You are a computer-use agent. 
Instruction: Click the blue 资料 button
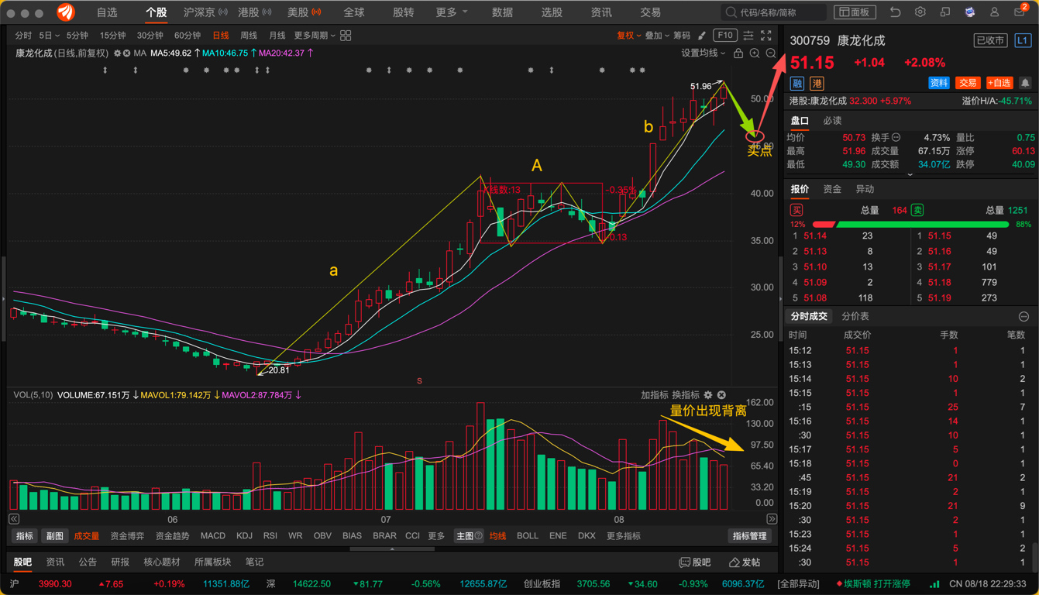(939, 83)
